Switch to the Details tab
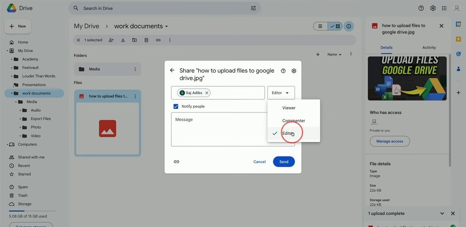The image size is (466, 227). [x=386, y=47]
